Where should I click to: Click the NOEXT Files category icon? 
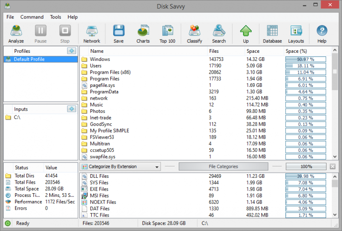(x=84, y=202)
